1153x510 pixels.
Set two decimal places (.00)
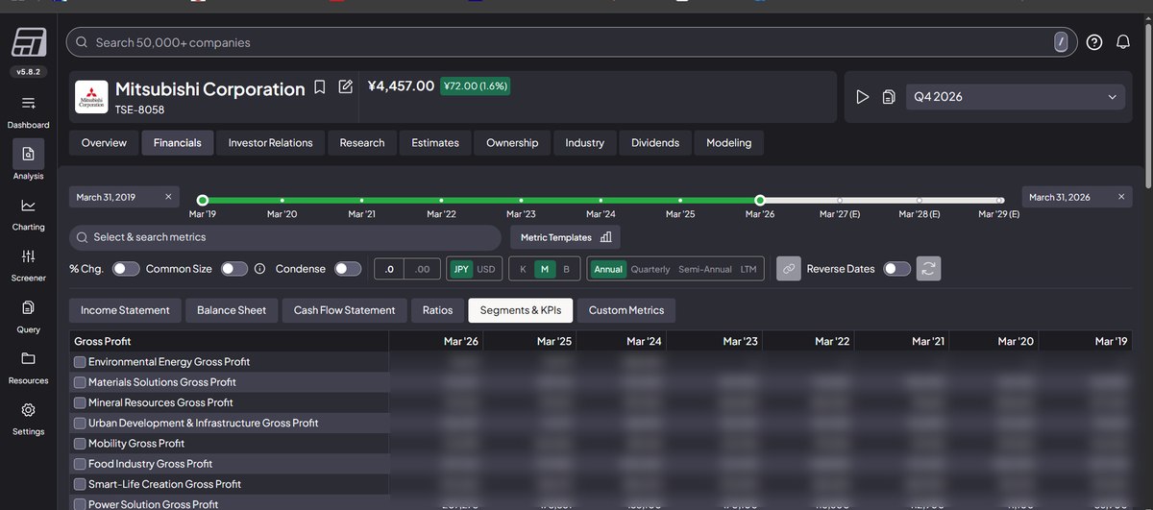[x=422, y=269]
